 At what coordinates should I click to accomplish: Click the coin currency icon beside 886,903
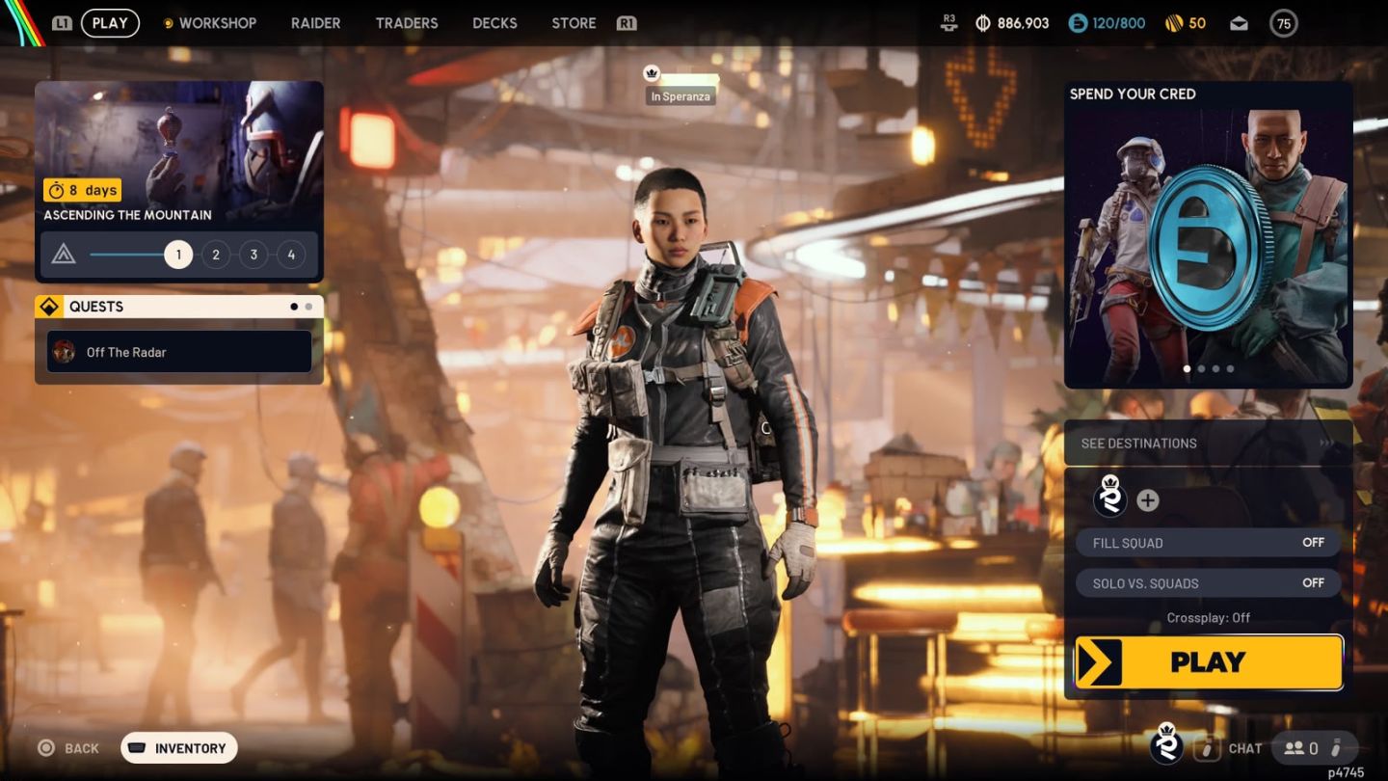pos(983,23)
